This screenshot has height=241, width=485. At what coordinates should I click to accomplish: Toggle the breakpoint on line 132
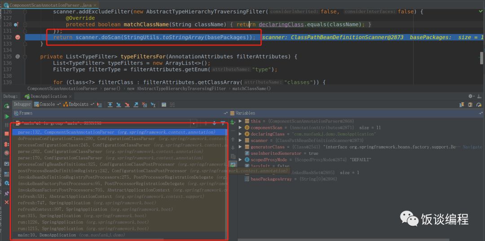tap(18, 37)
